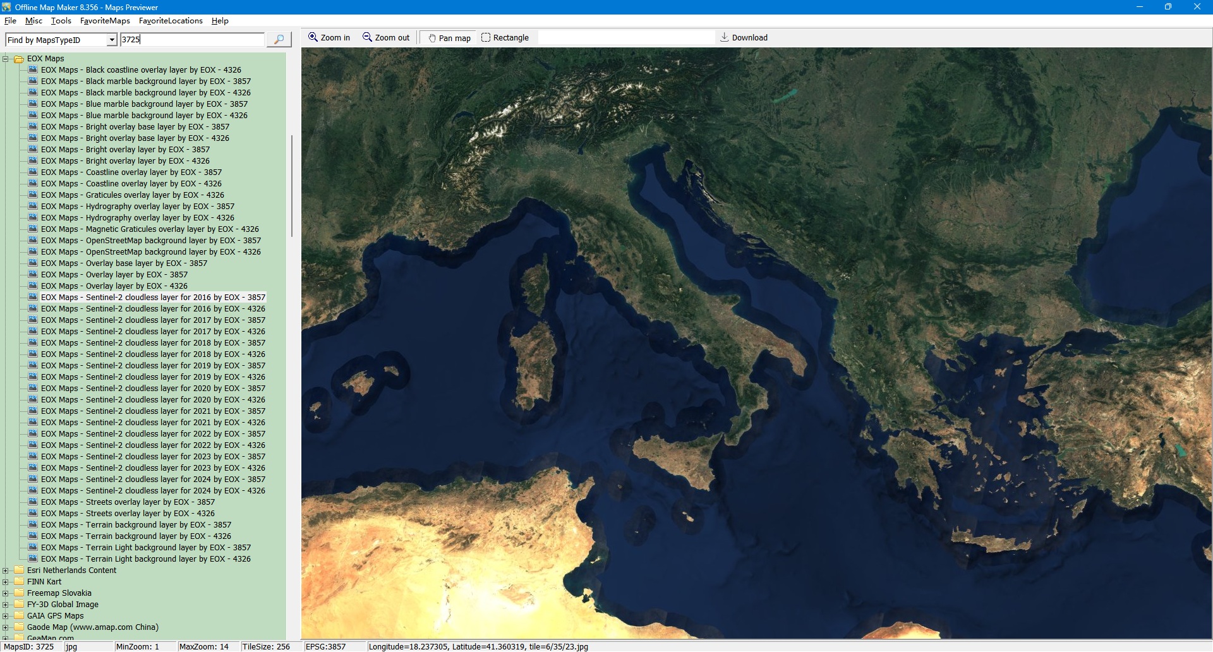Image resolution: width=1213 pixels, height=652 pixels.
Task: Choose the Rectangle selection tool
Action: (505, 38)
